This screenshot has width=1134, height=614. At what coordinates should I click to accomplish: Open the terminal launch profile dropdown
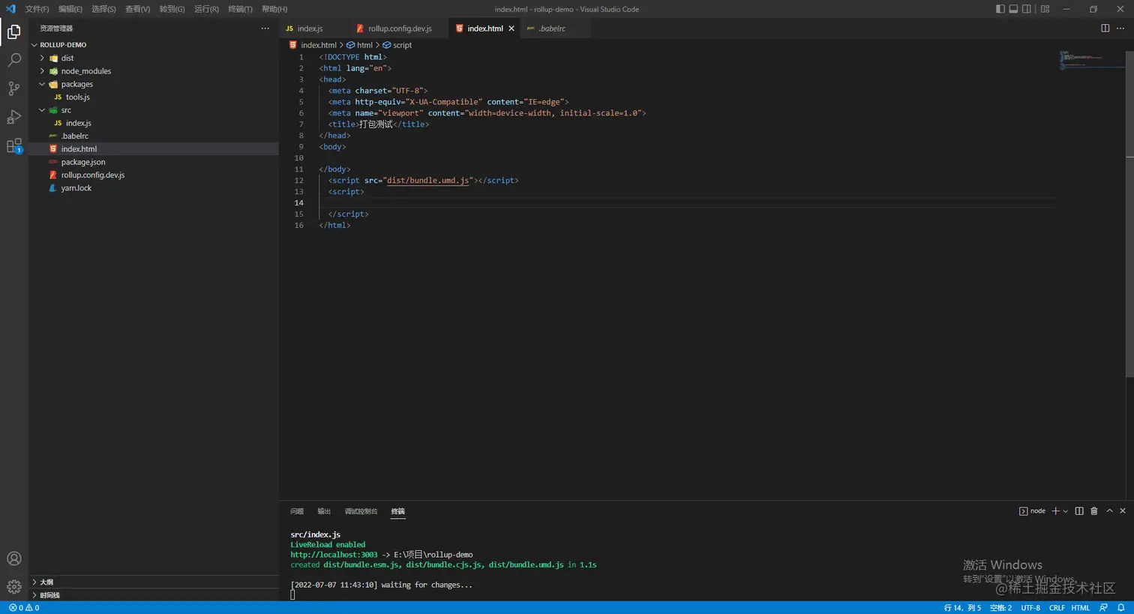(1066, 511)
